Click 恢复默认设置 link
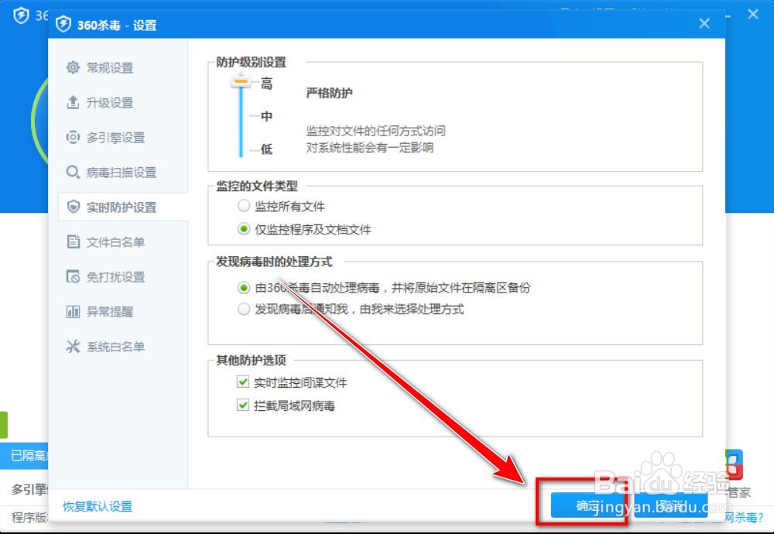774x534 pixels. coord(98,506)
